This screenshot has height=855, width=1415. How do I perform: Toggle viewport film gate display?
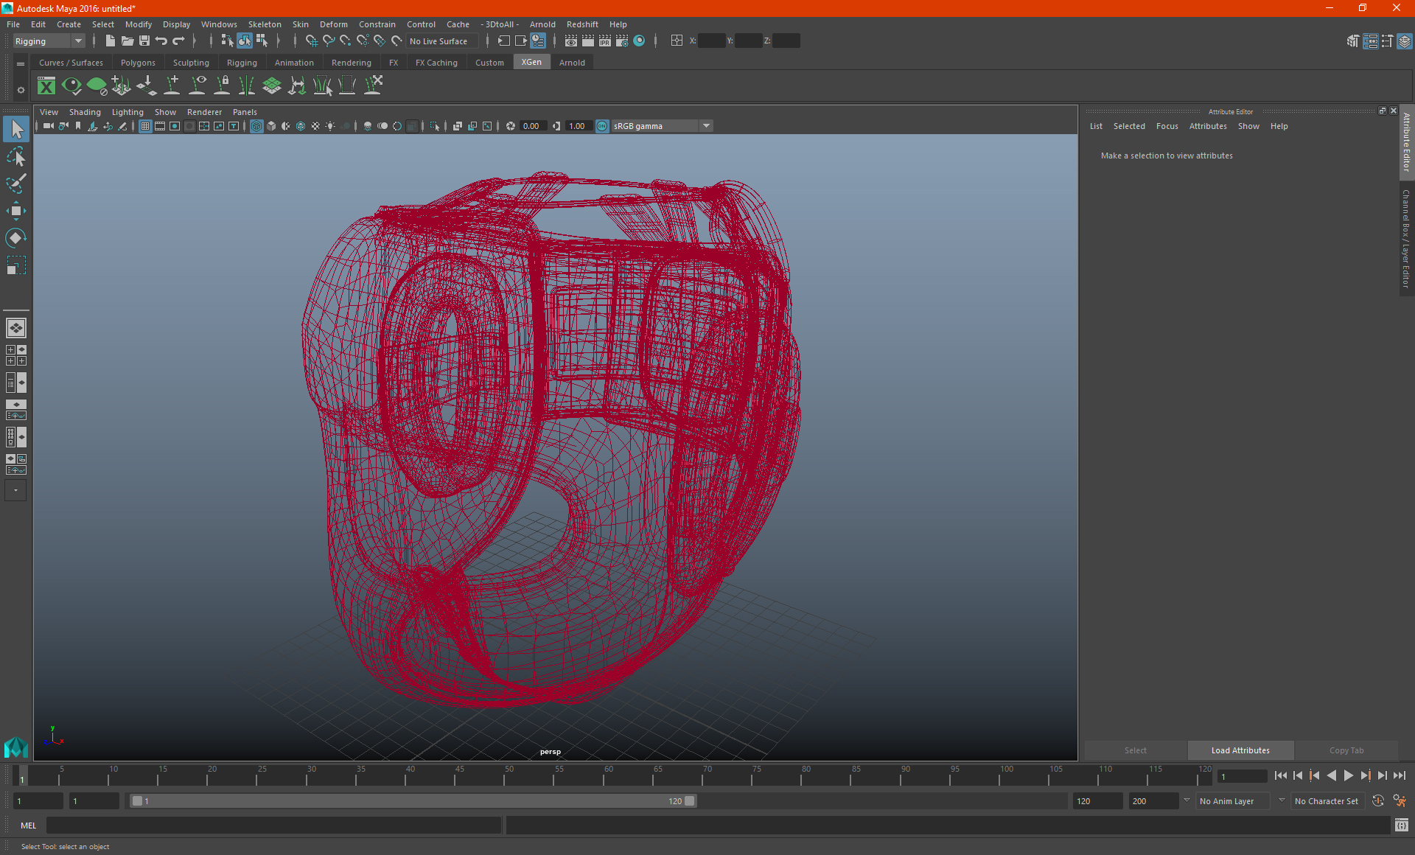pyautogui.click(x=160, y=126)
